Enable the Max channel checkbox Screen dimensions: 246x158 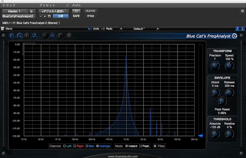tap(87, 146)
